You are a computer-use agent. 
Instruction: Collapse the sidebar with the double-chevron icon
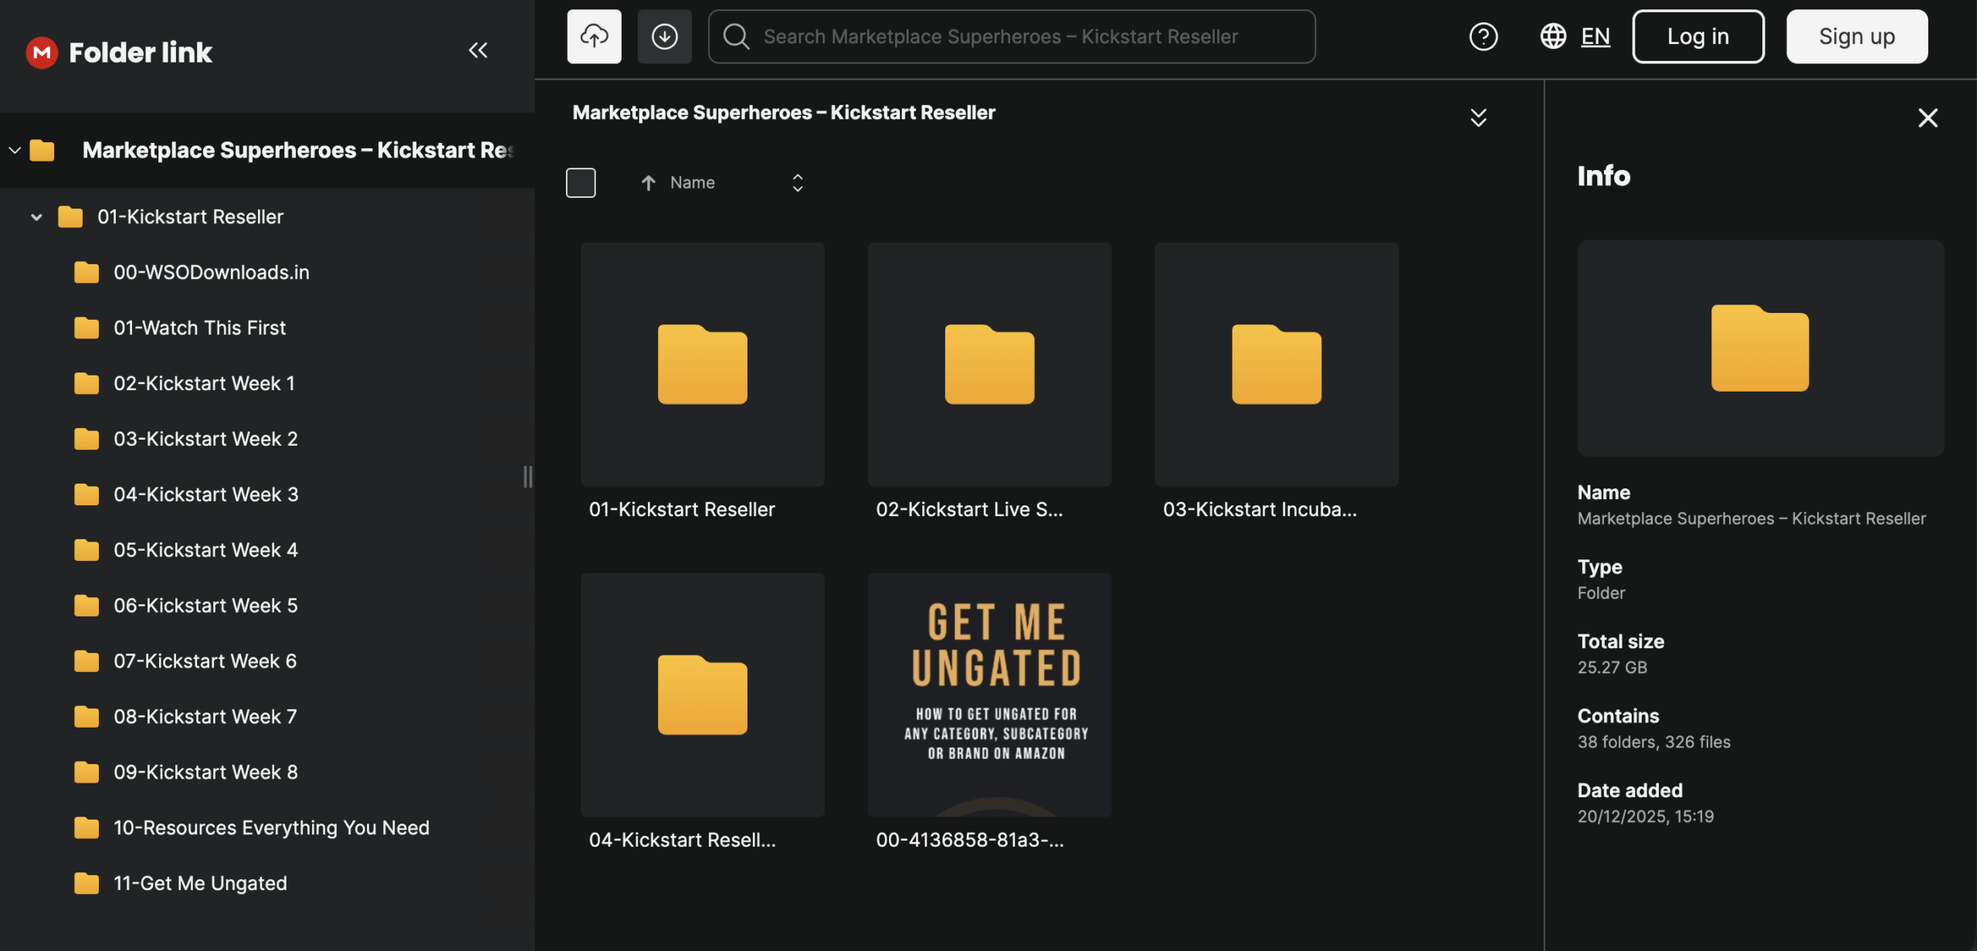tap(478, 50)
